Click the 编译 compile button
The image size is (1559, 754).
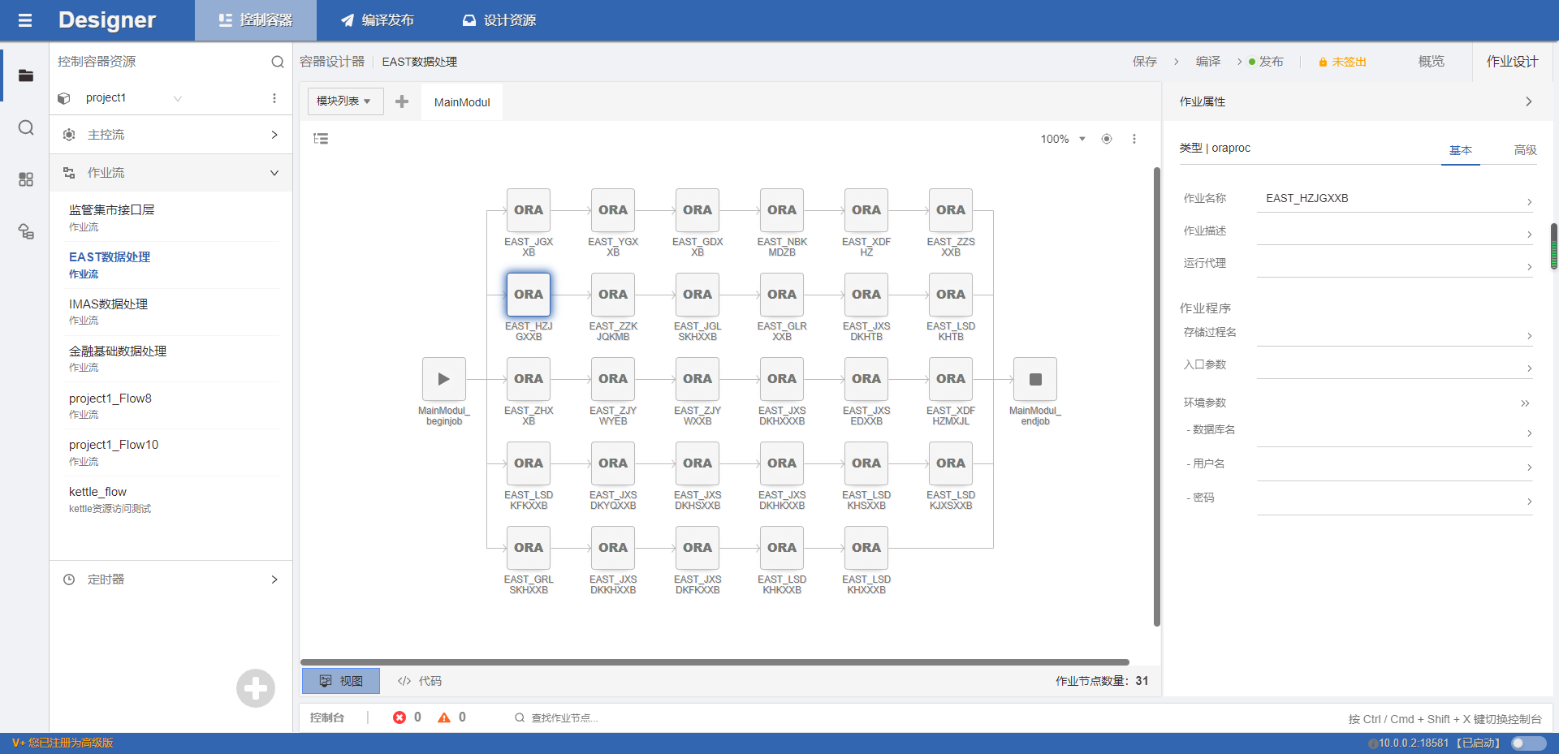1208,62
